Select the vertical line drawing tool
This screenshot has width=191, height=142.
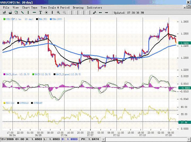point(28,12)
